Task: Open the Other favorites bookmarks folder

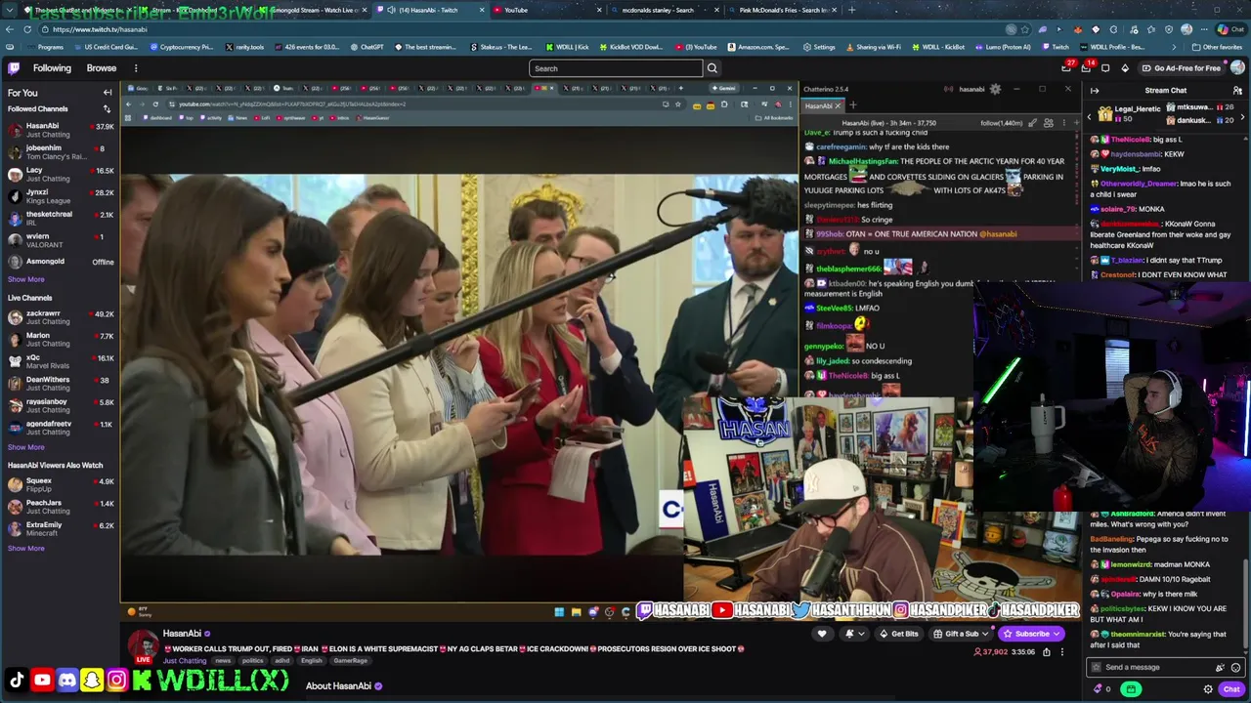Action: 1217,47
